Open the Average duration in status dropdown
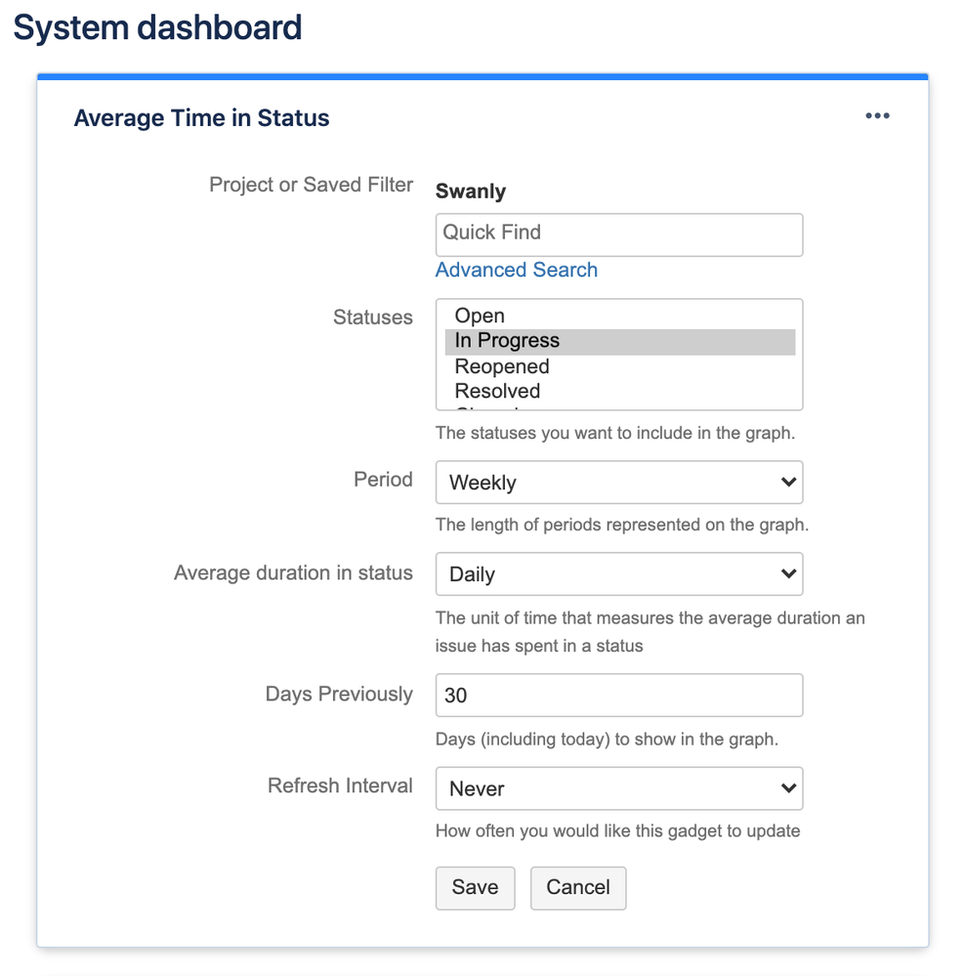Image resolution: width=964 pixels, height=976 pixels. (x=618, y=573)
